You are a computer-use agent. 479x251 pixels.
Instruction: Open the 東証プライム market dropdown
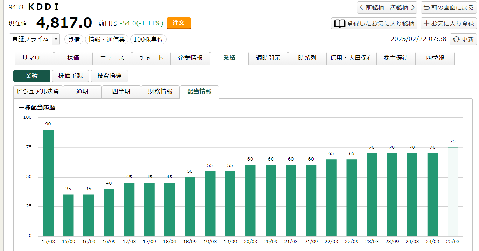[34, 39]
